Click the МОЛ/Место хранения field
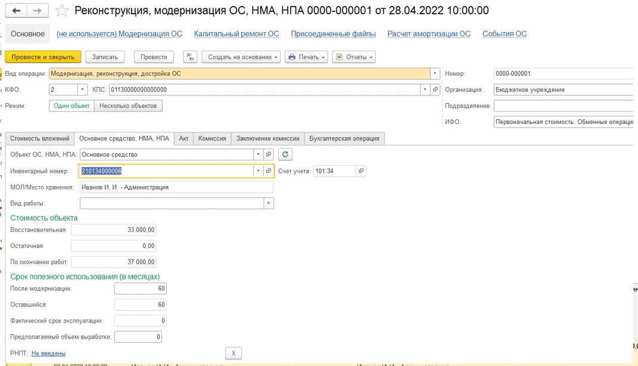638x366 pixels. click(176, 187)
